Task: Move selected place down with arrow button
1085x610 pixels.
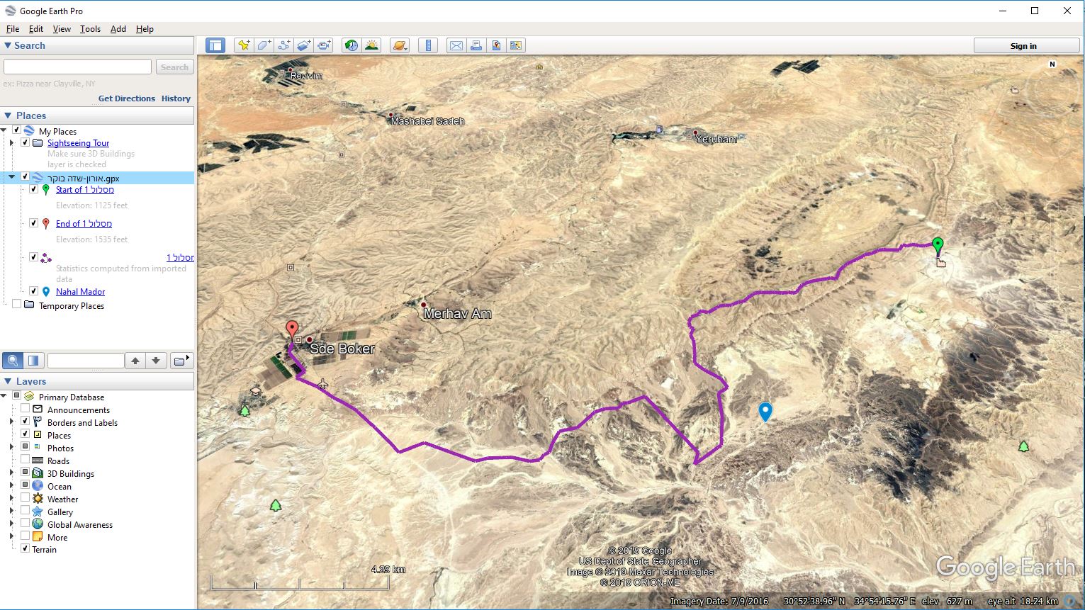Action: pyautogui.click(x=156, y=361)
